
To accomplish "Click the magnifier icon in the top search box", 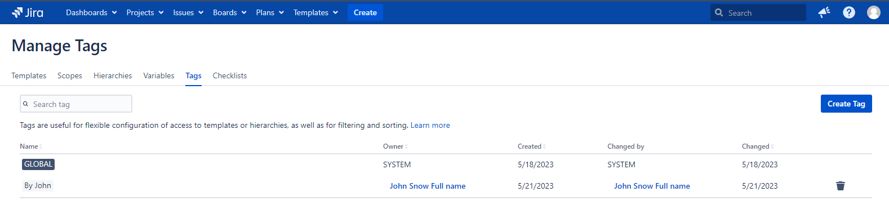I will (x=719, y=12).
